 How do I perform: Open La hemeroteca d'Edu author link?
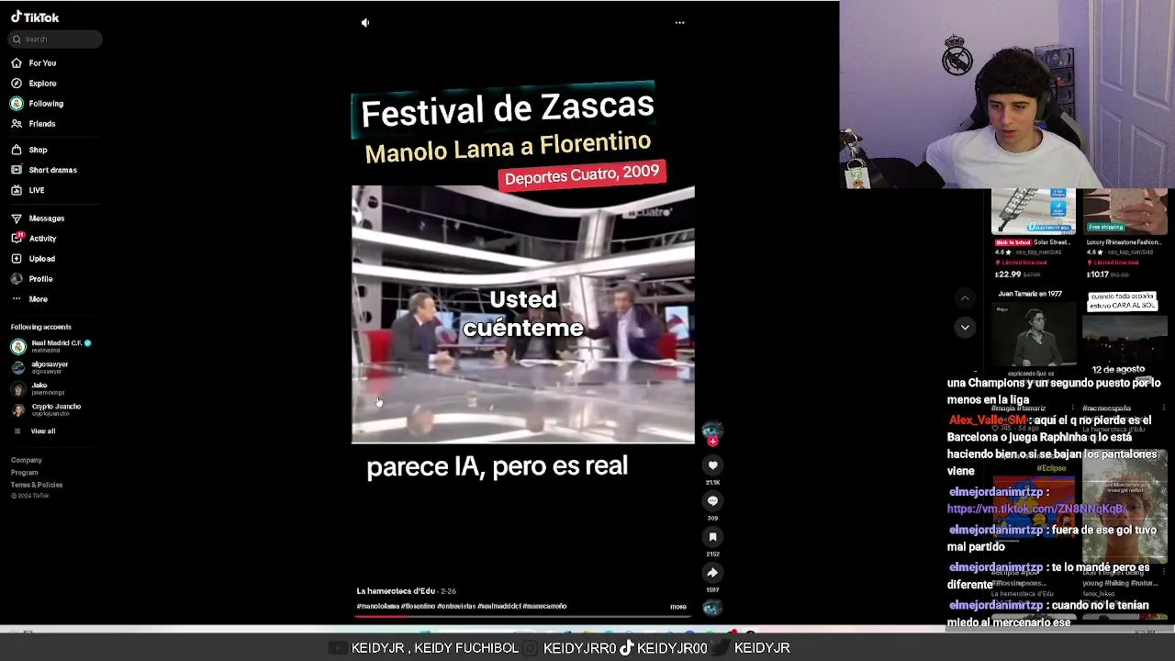396,591
